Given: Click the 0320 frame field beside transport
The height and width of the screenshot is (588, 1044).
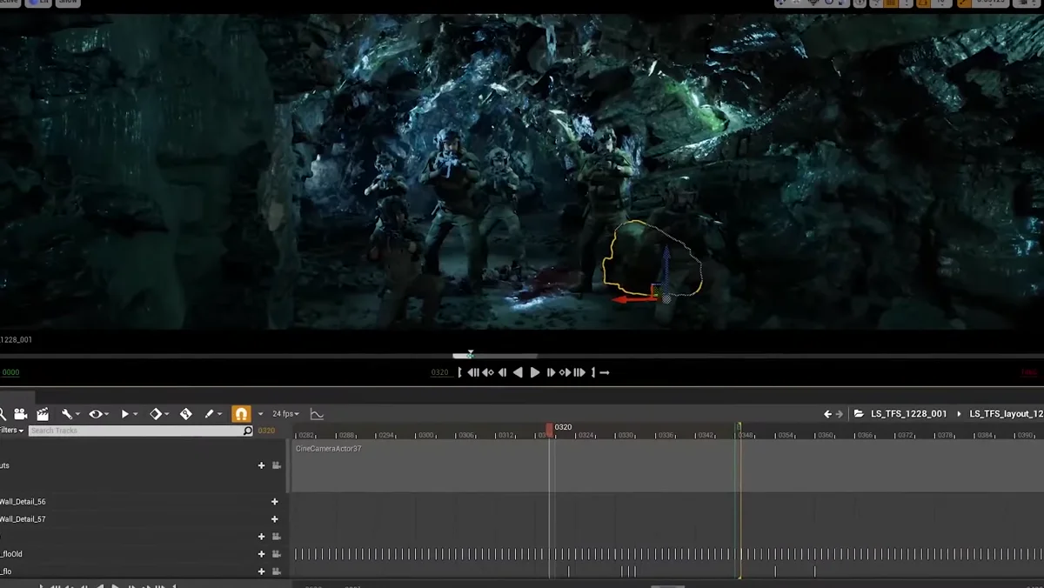Looking at the screenshot, I should [440, 372].
